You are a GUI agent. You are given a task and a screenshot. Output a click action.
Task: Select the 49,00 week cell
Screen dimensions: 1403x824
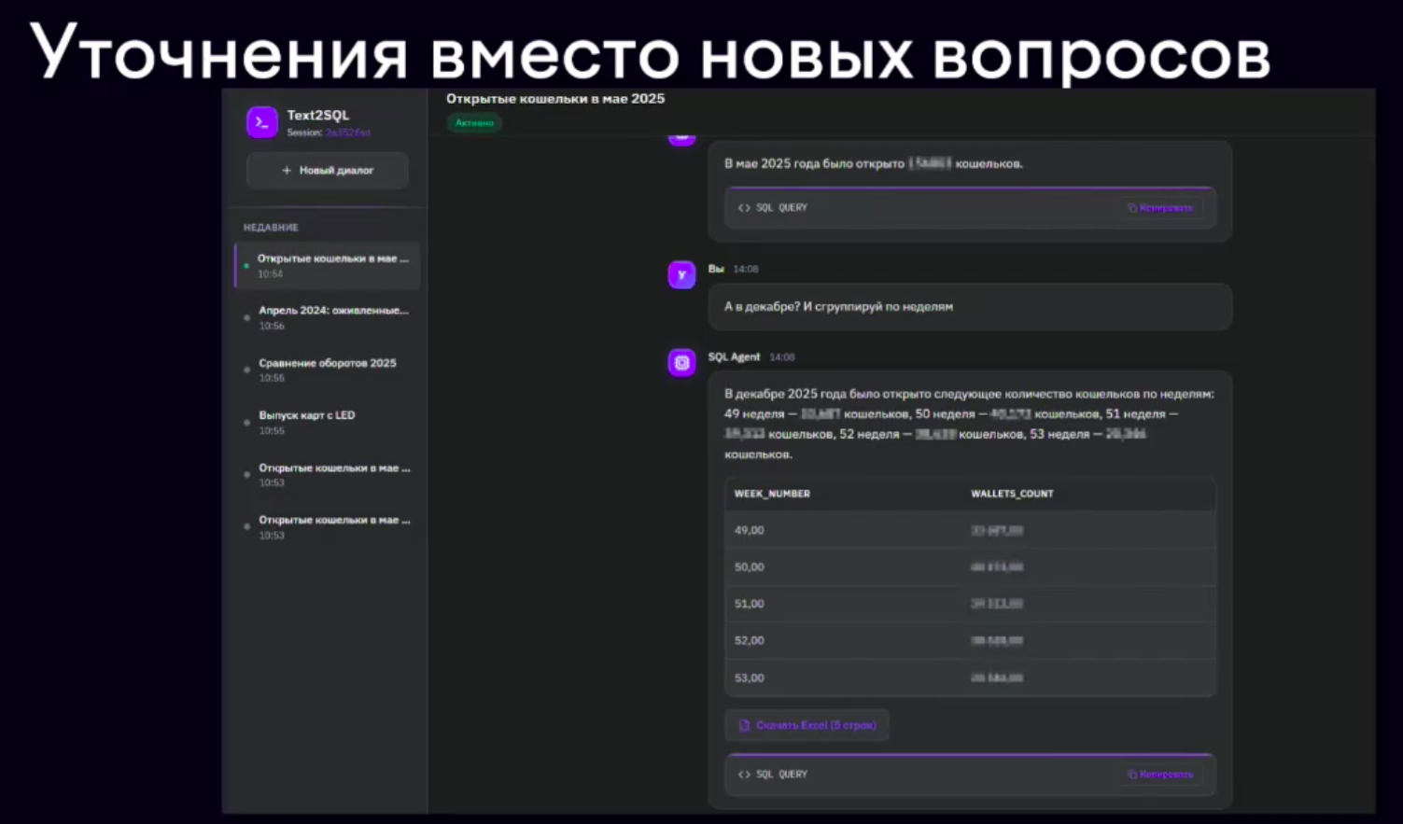pos(750,530)
